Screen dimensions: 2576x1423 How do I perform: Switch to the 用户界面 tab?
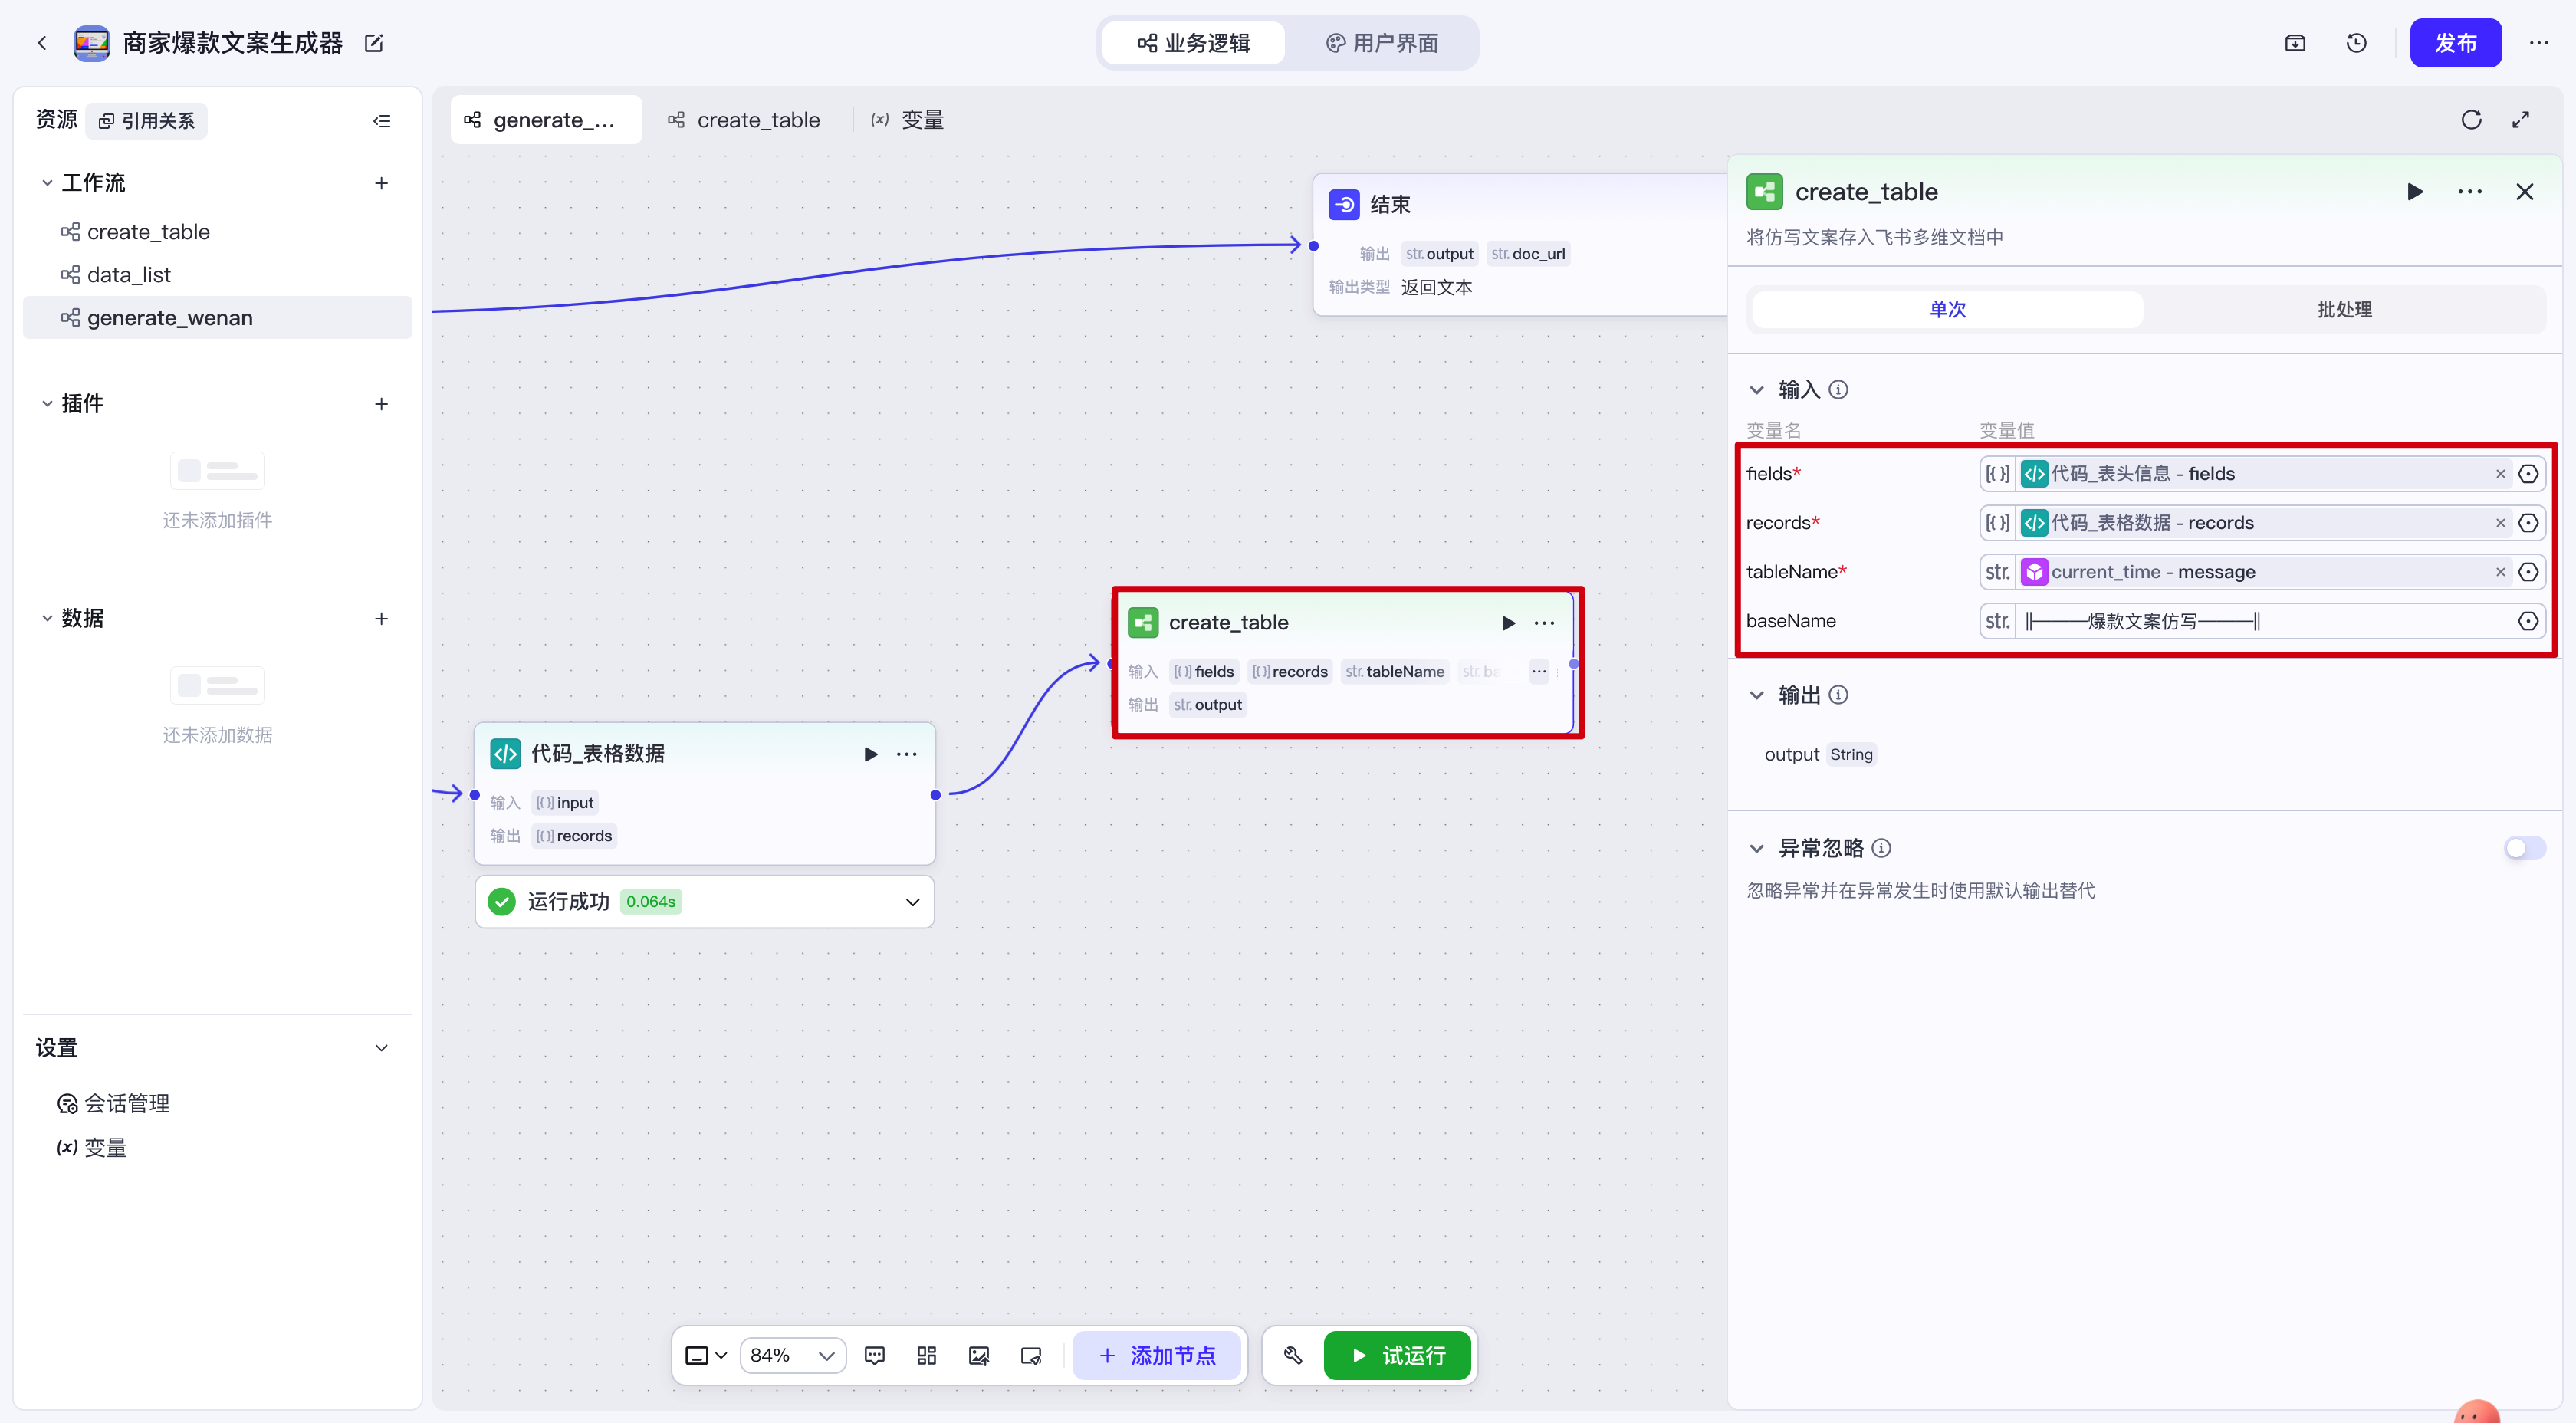[x=1382, y=43]
